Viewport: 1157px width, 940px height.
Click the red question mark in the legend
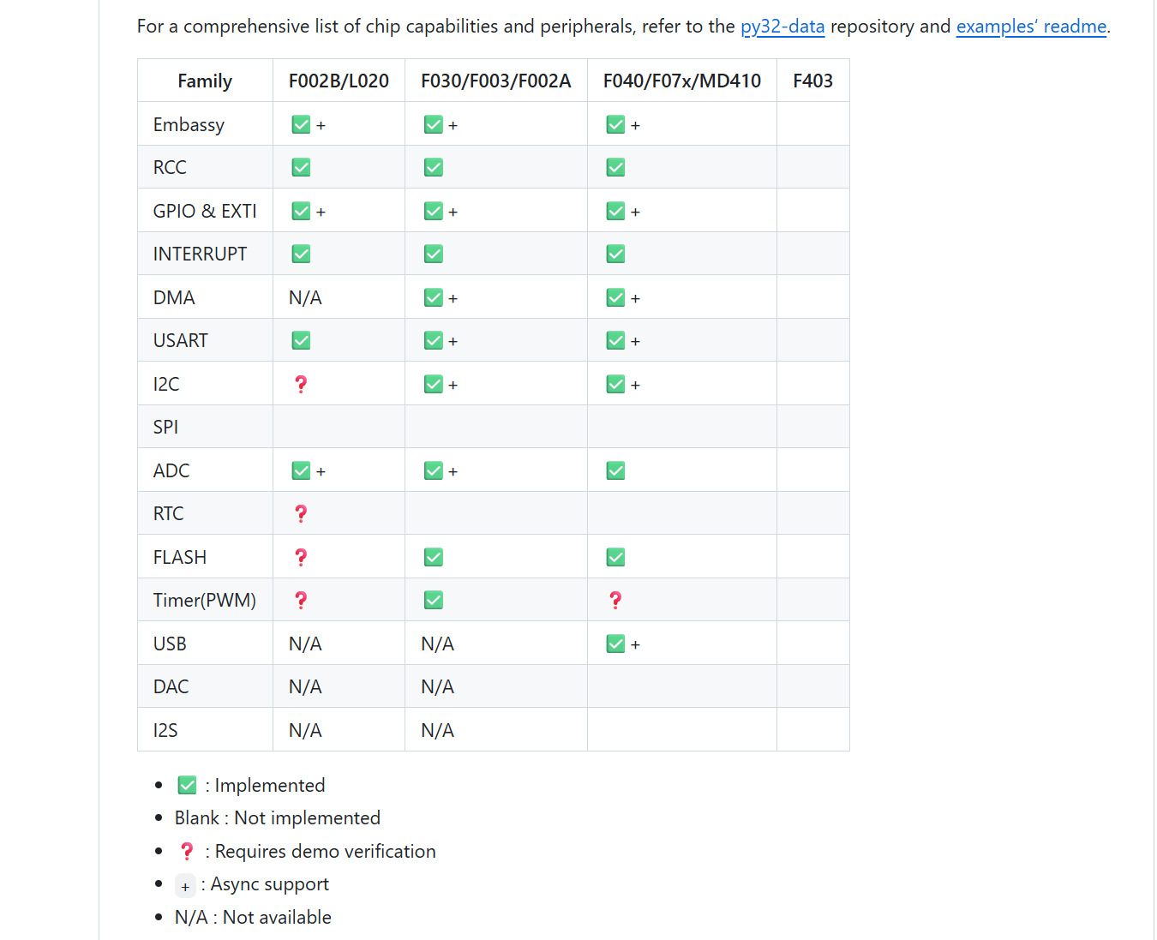(187, 851)
